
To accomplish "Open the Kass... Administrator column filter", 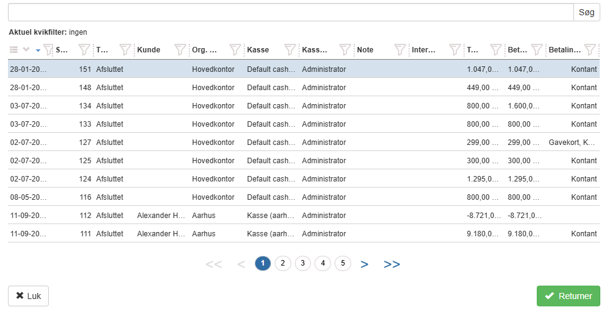I will point(345,49).
